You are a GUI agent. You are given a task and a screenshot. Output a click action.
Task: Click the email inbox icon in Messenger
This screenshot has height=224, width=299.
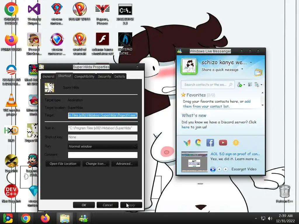point(258,73)
